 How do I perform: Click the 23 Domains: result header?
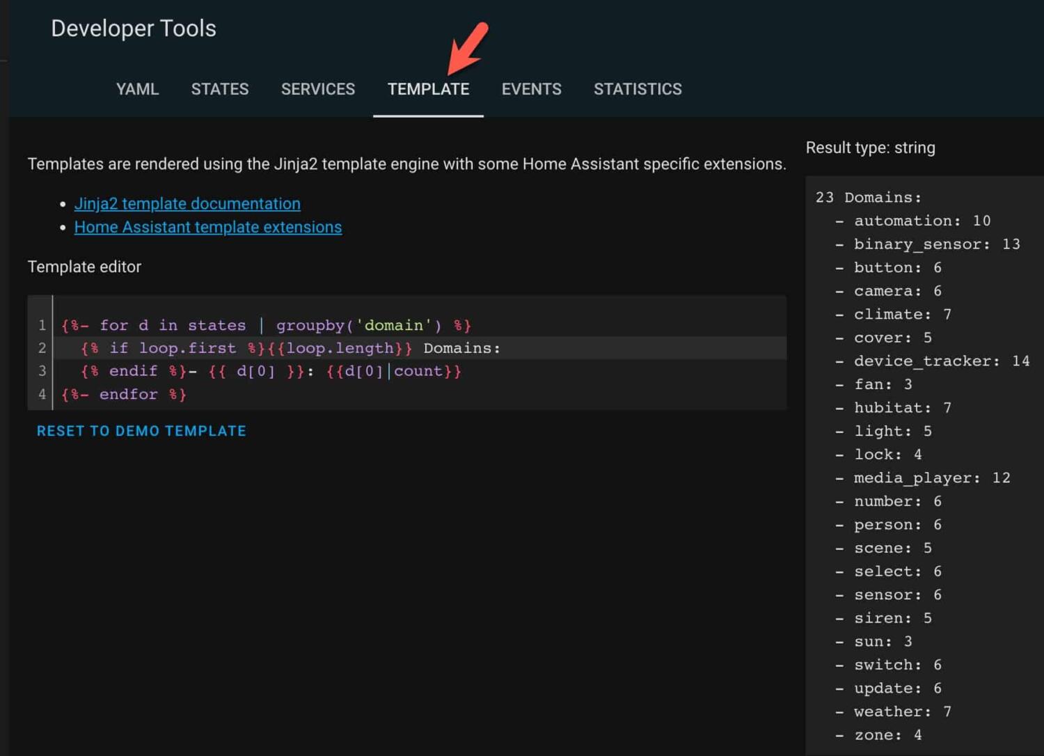pyautogui.click(x=869, y=197)
